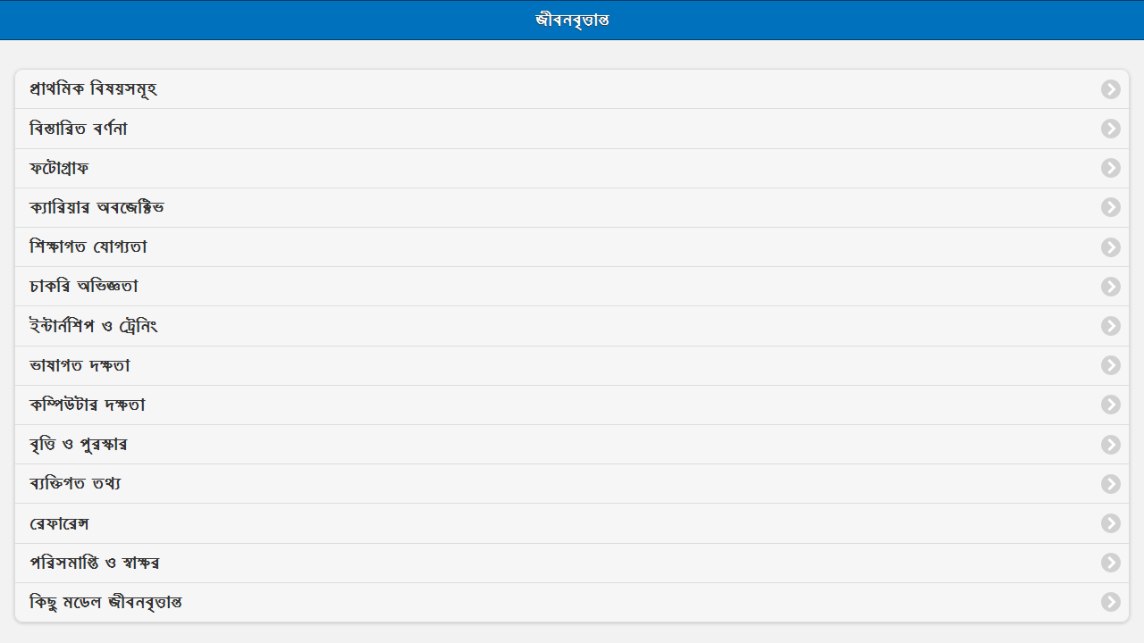The width and height of the screenshot is (1144, 643).
Task: Select the arrow icon for ক্যারিয়ার অবজেক্টিভ
Action: point(1111,207)
